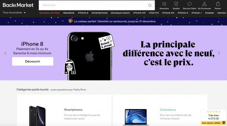Open the Service Client chat icon

point(189,4)
